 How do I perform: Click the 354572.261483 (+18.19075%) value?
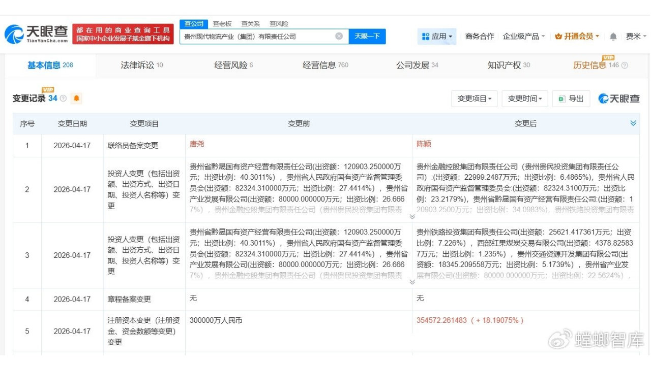click(469, 320)
